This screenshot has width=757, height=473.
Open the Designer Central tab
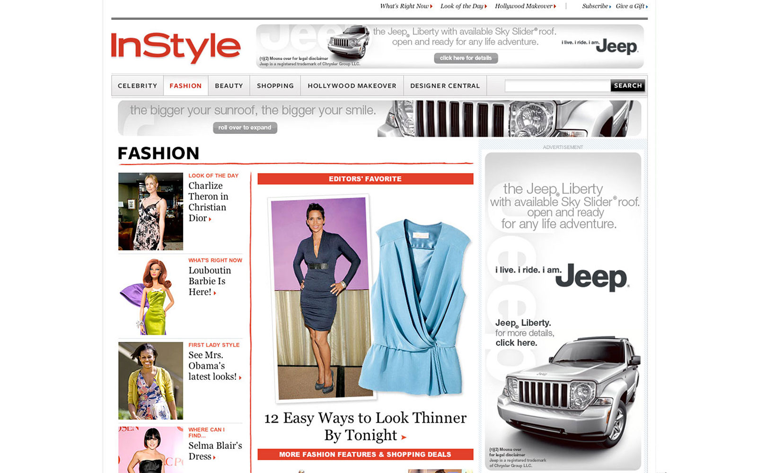(x=445, y=86)
